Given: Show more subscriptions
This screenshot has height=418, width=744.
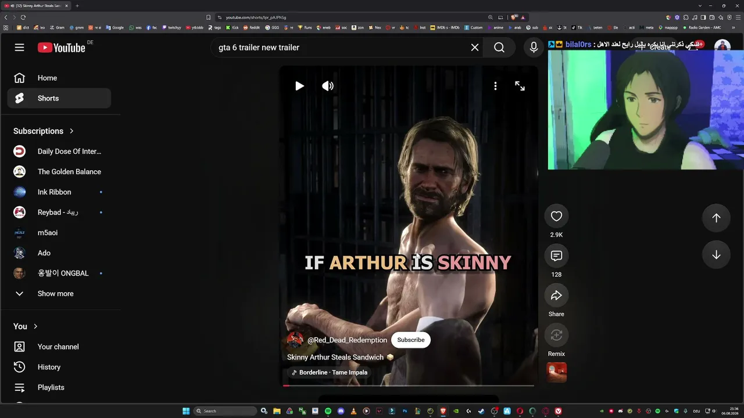Looking at the screenshot, I should point(59,294).
